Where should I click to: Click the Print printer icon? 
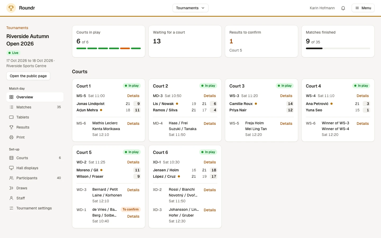pyautogui.click(x=11, y=137)
